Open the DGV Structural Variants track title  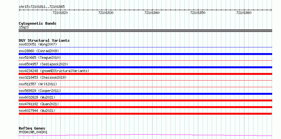click(44, 40)
